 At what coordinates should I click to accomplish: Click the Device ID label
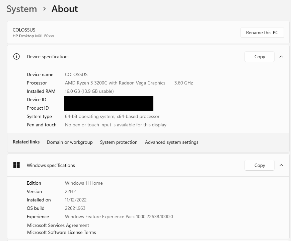(37, 100)
